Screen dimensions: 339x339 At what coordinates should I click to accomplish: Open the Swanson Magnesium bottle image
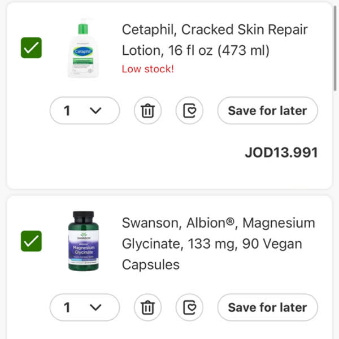(x=84, y=241)
